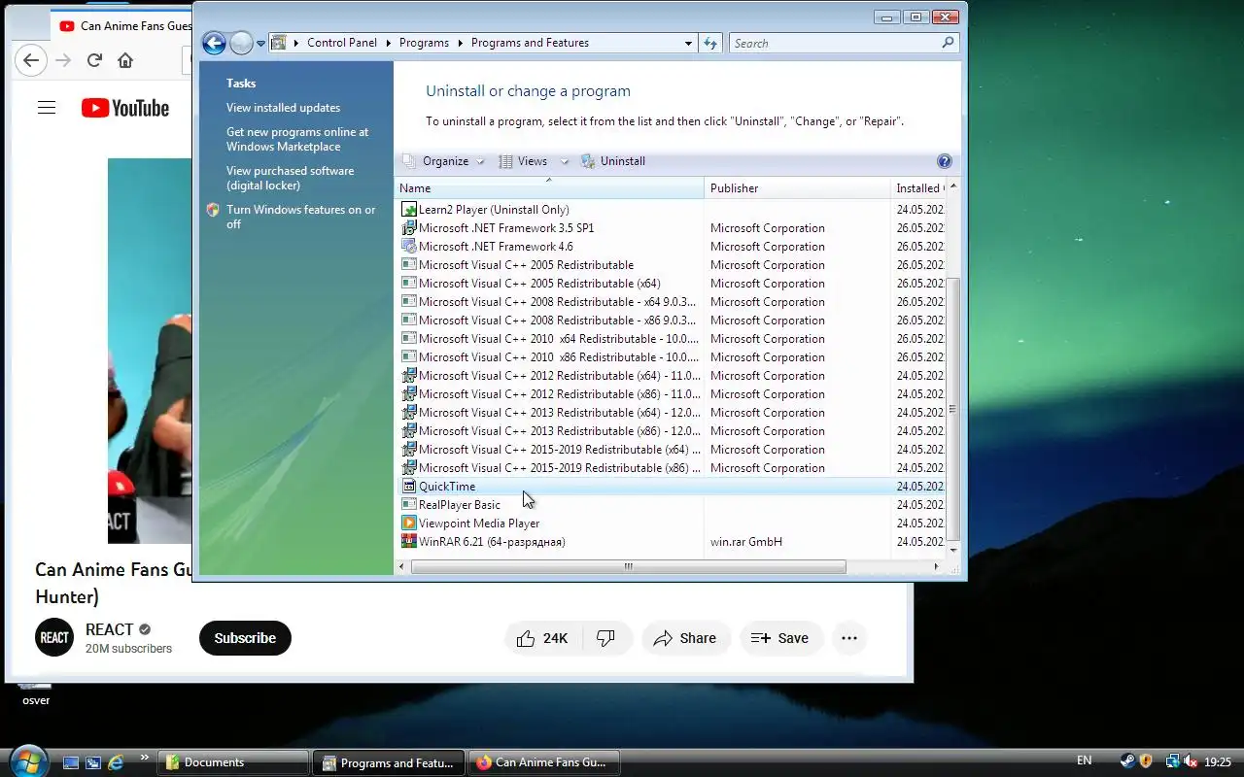Open Turn Windows features on or off

tap(300, 217)
